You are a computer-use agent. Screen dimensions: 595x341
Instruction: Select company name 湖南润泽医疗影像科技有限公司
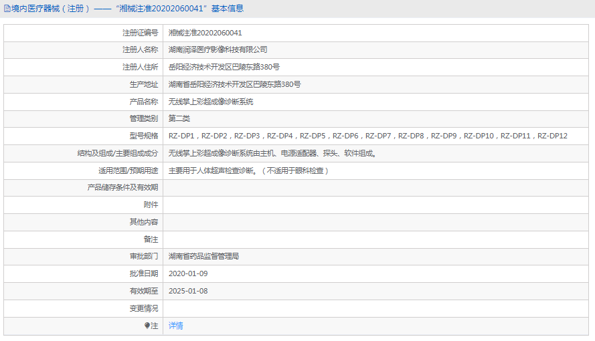[218, 49]
